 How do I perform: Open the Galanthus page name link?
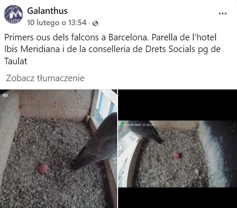click(47, 11)
